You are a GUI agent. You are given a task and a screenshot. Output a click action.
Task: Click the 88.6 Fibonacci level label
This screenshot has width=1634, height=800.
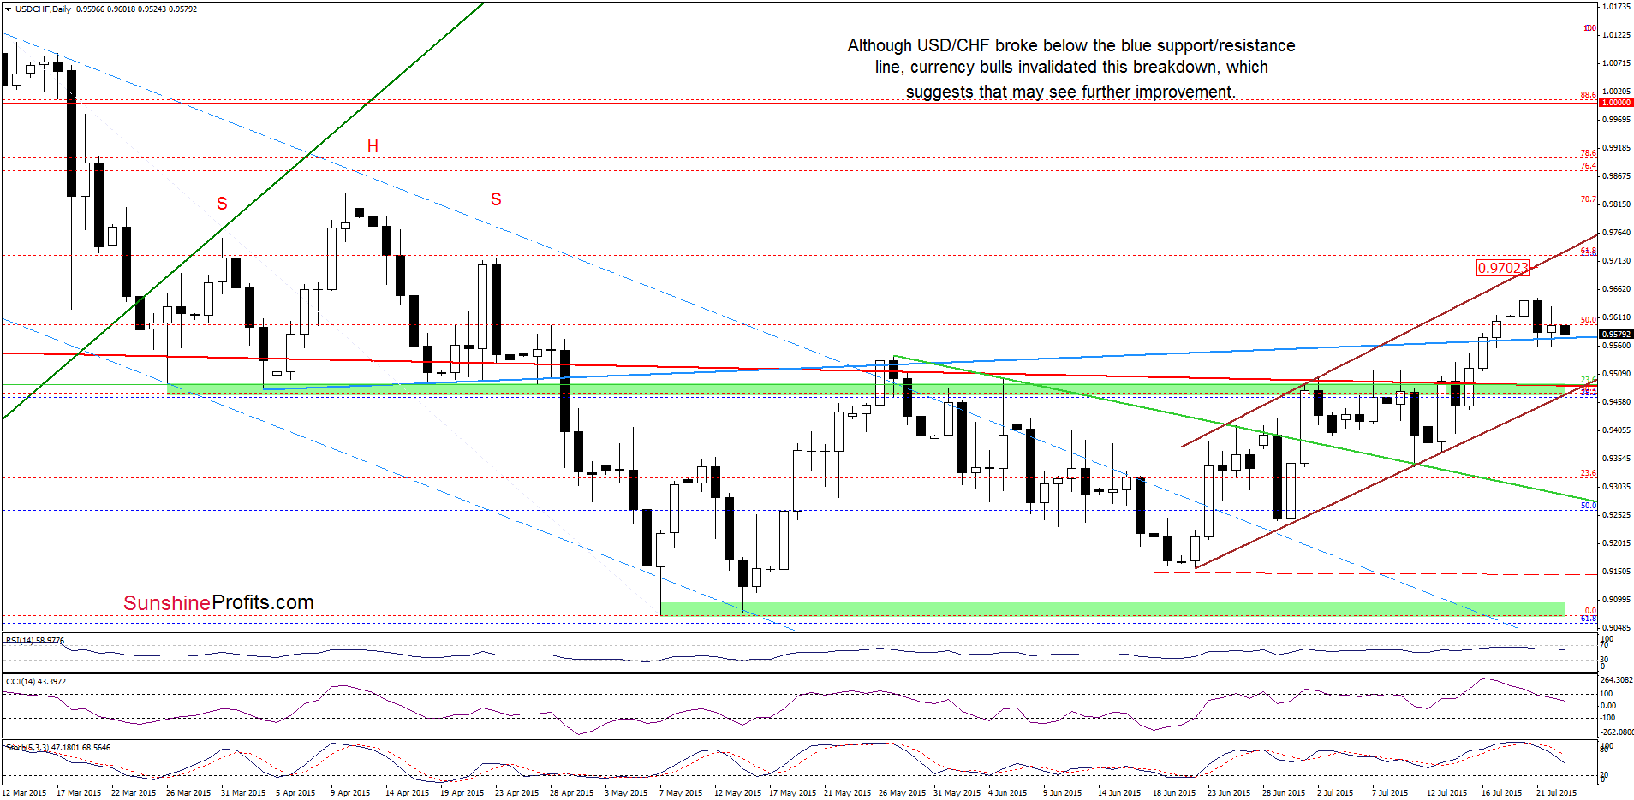coord(1589,95)
